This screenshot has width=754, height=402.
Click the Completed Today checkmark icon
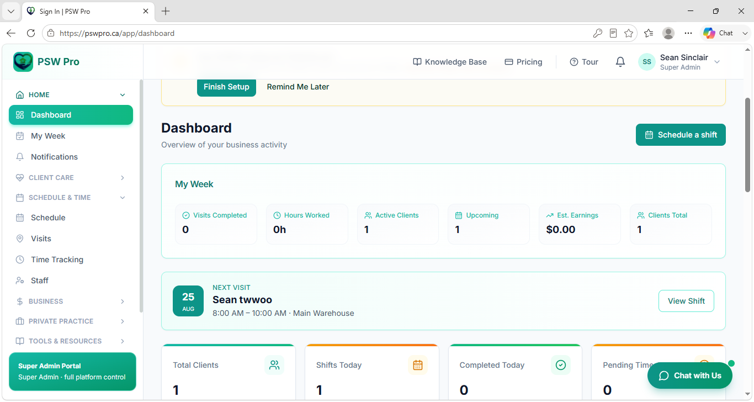click(561, 365)
